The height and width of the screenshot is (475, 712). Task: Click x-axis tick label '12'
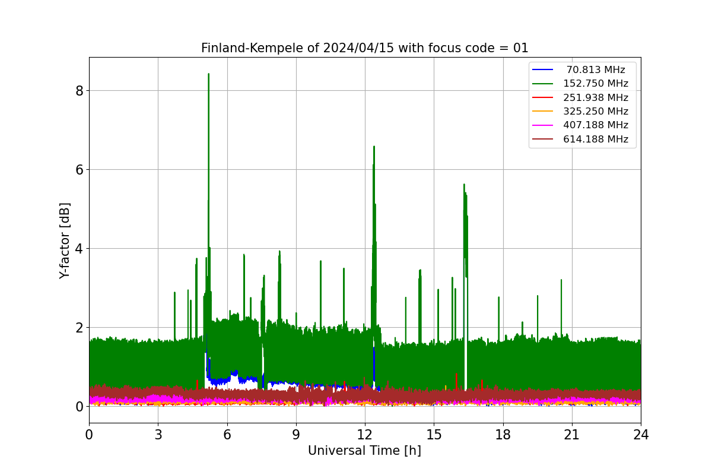(x=365, y=434)
